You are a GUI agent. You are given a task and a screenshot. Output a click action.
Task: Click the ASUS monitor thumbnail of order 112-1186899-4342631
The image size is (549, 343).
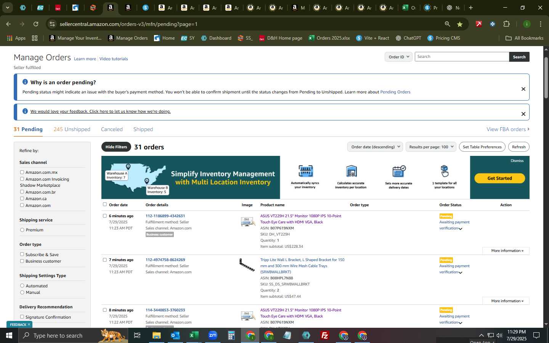click(x=247, y=221)
